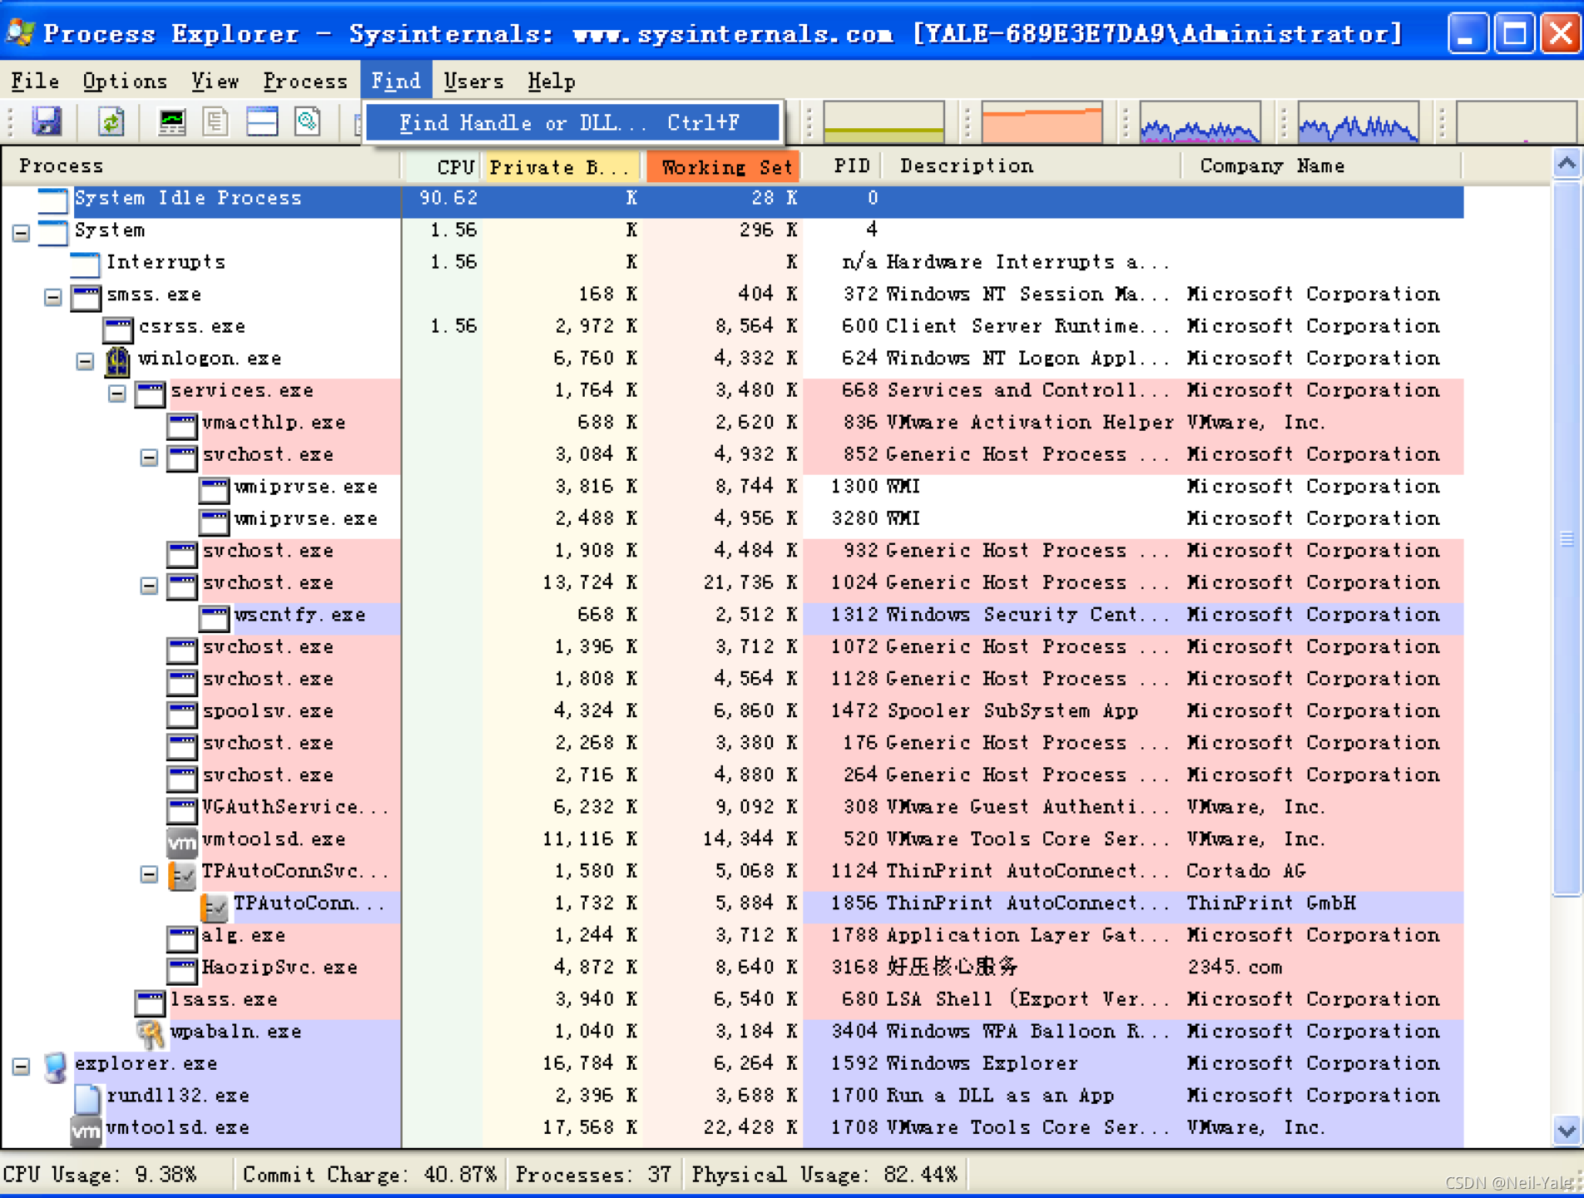Collapse the winlogon.exe tree node
The image size is (1584, 1198).
pos(85,360)
